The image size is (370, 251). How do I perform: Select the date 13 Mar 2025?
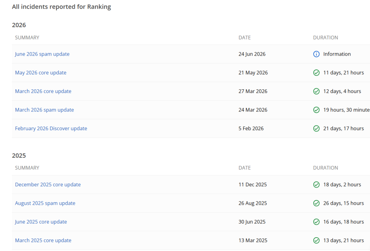pyautogui.click(x=253, y=241)
